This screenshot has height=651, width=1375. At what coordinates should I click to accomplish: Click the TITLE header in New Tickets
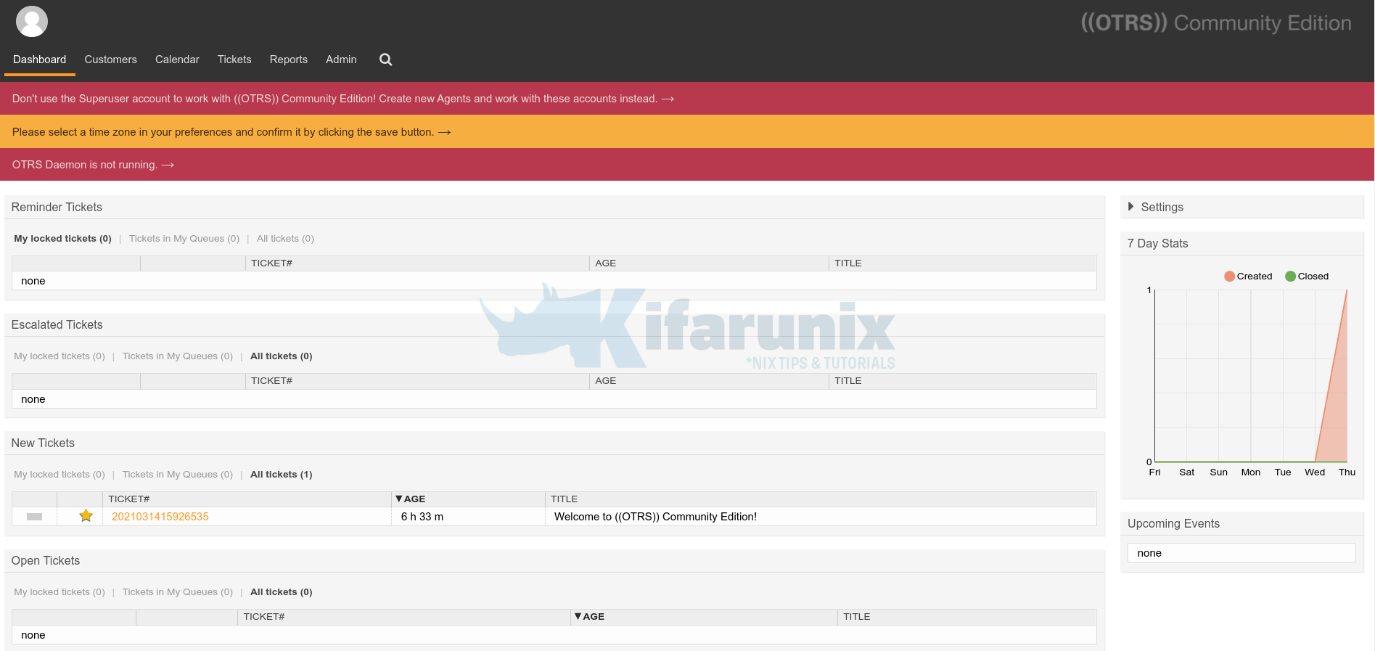tap(565, 499)
